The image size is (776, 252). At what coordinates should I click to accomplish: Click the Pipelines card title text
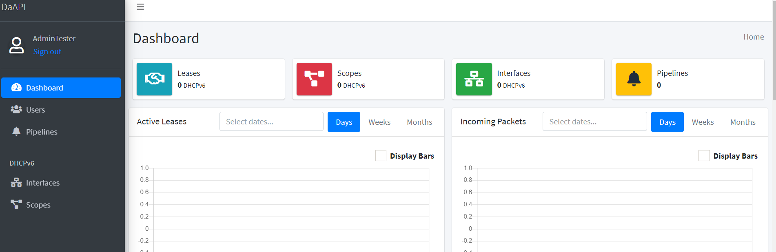tap(672, 73)
